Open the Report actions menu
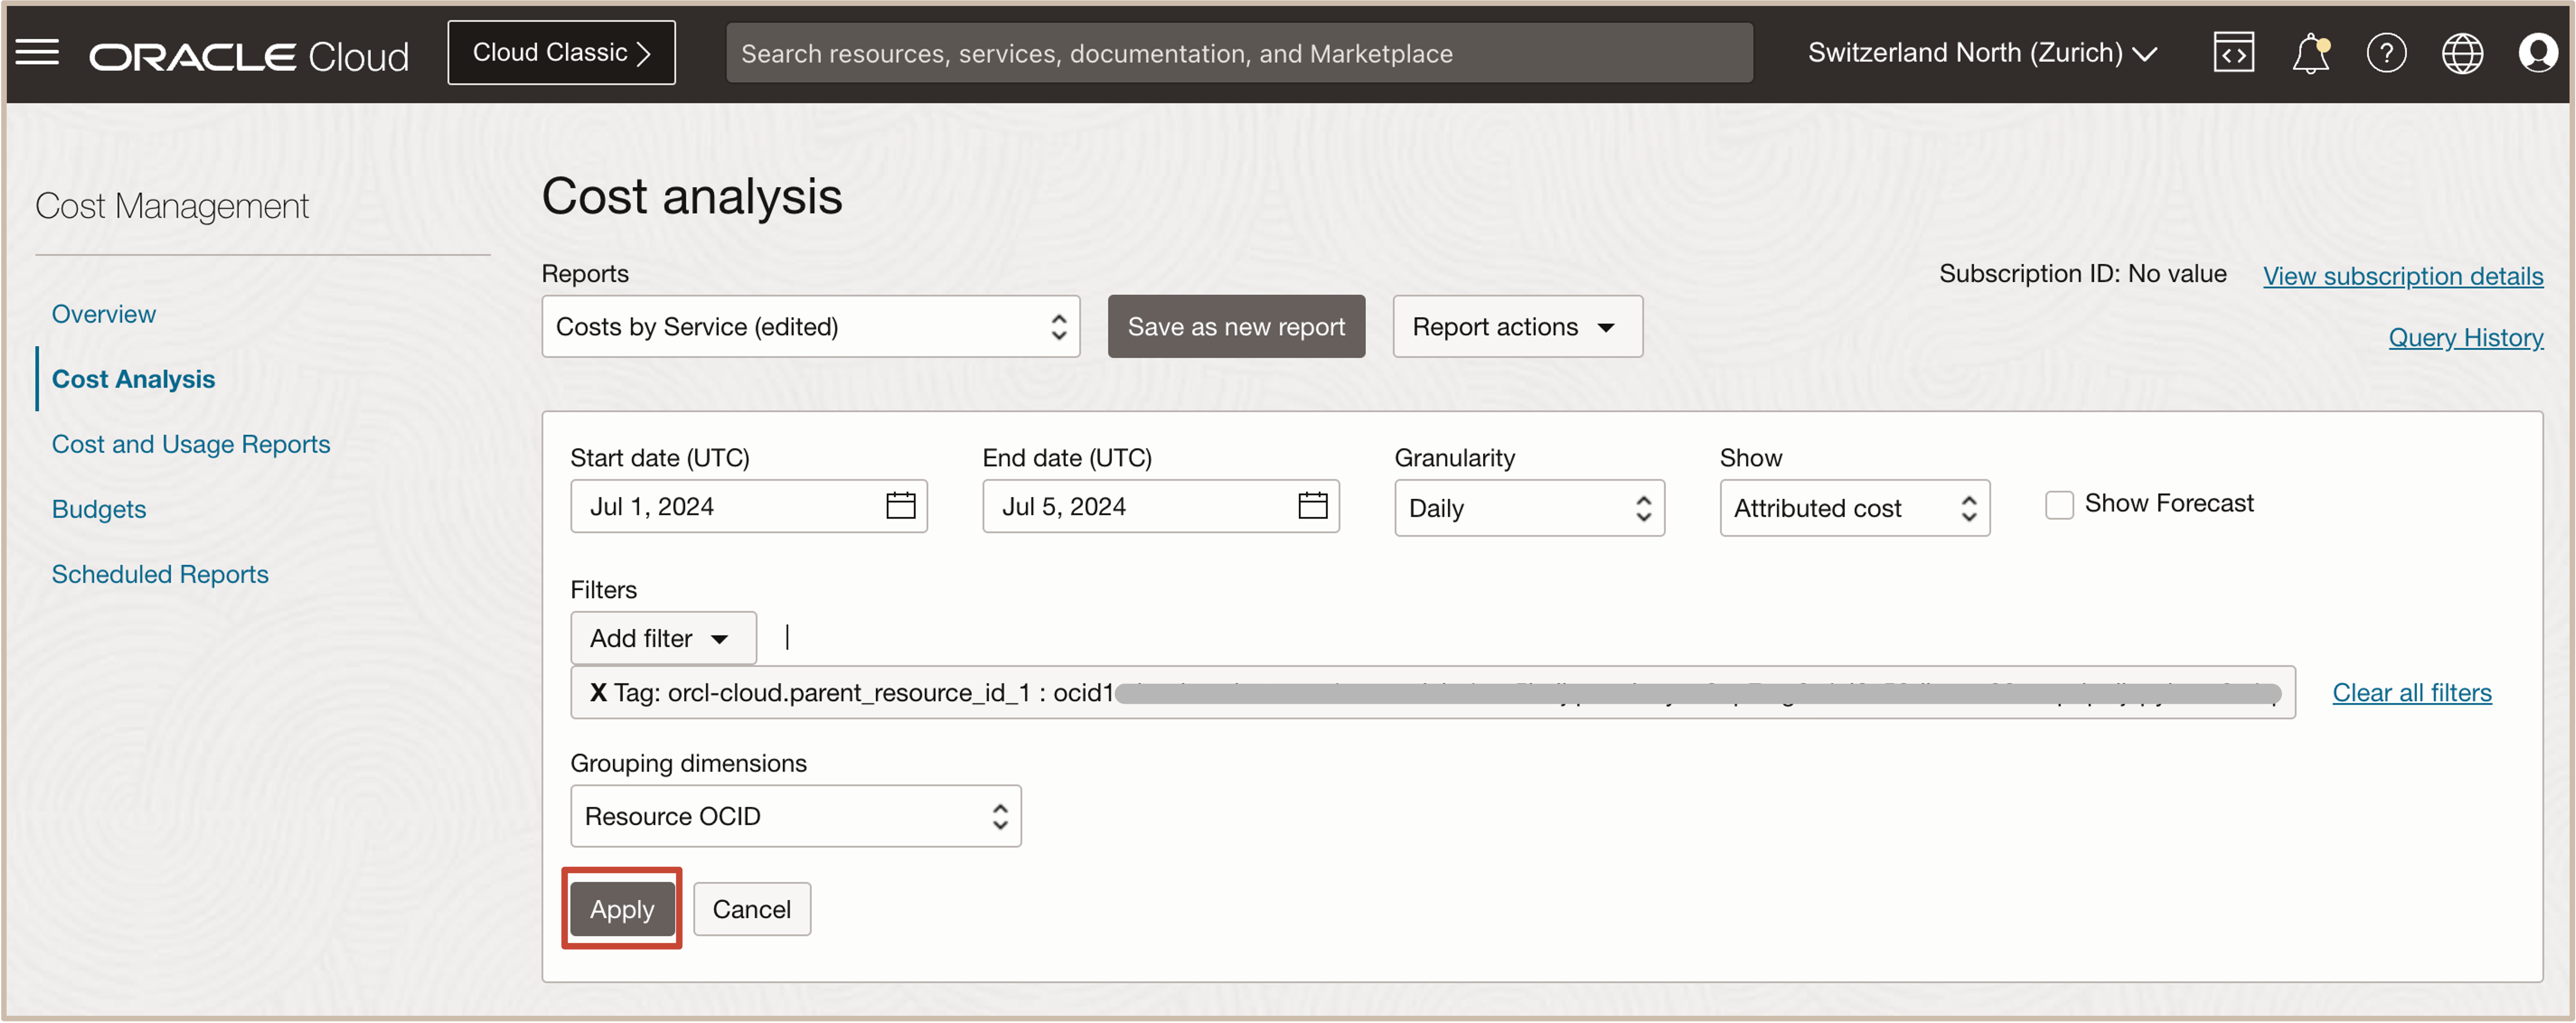The height and width of the screenshot is (1023, 2576). [x=1516, y=327]
